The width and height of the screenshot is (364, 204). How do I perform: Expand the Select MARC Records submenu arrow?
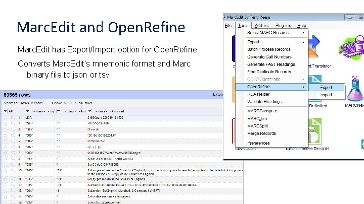[303, 33]
